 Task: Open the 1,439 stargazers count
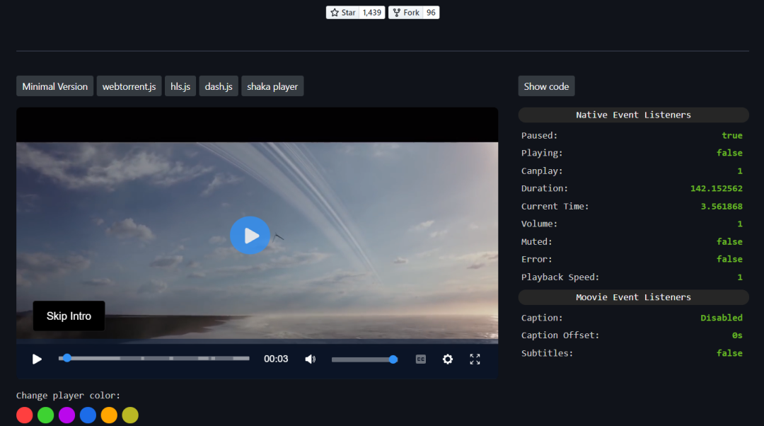coord(372,13)
